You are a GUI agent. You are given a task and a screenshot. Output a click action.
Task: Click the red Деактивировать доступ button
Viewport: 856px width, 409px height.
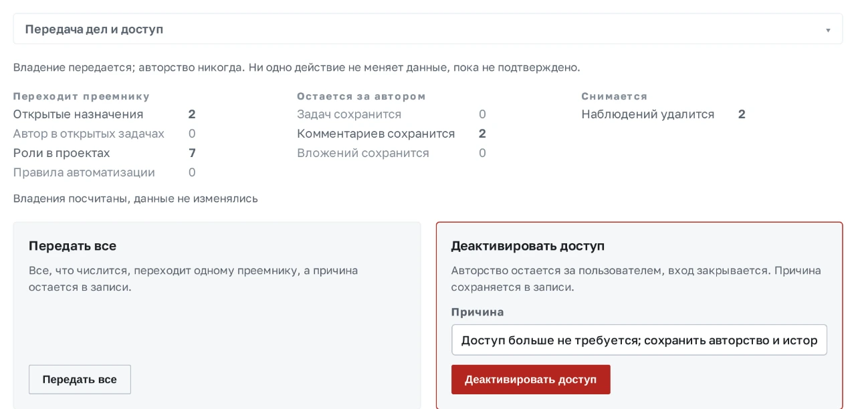coord(530,380)
